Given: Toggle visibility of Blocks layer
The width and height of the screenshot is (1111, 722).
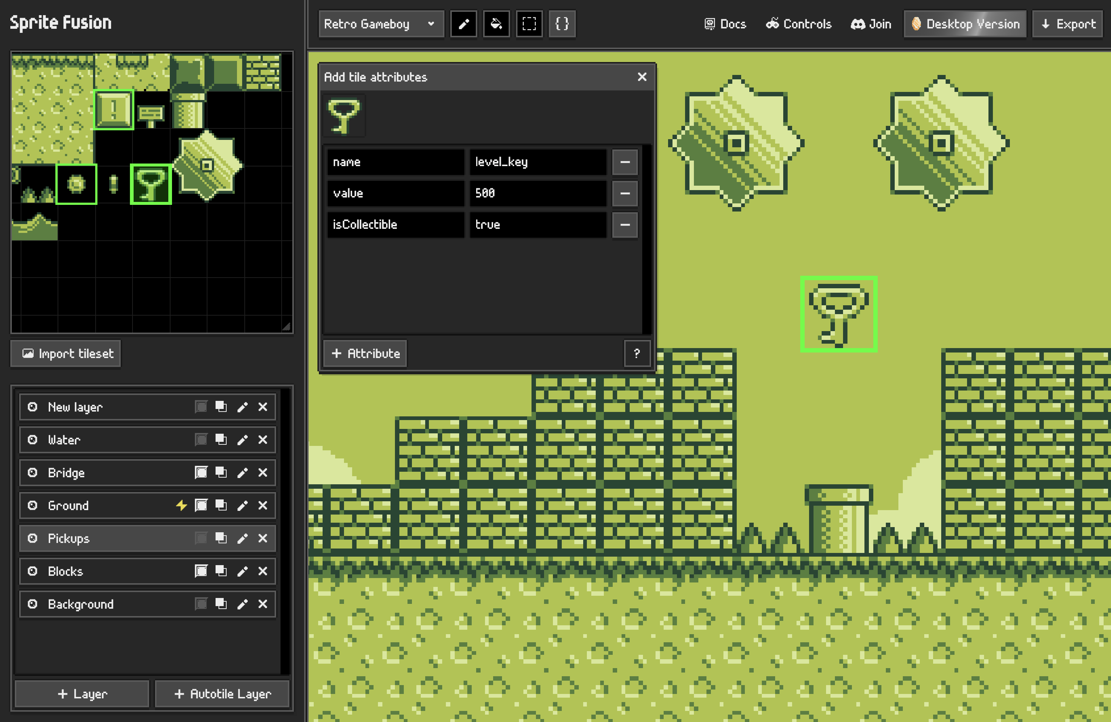Looking at the screenshot, I should 32,571.
